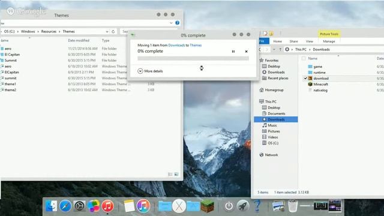Viewport: 384px width, 216px height.
Task: Open yellow Notes icon in dock
Action: (129, 206)
